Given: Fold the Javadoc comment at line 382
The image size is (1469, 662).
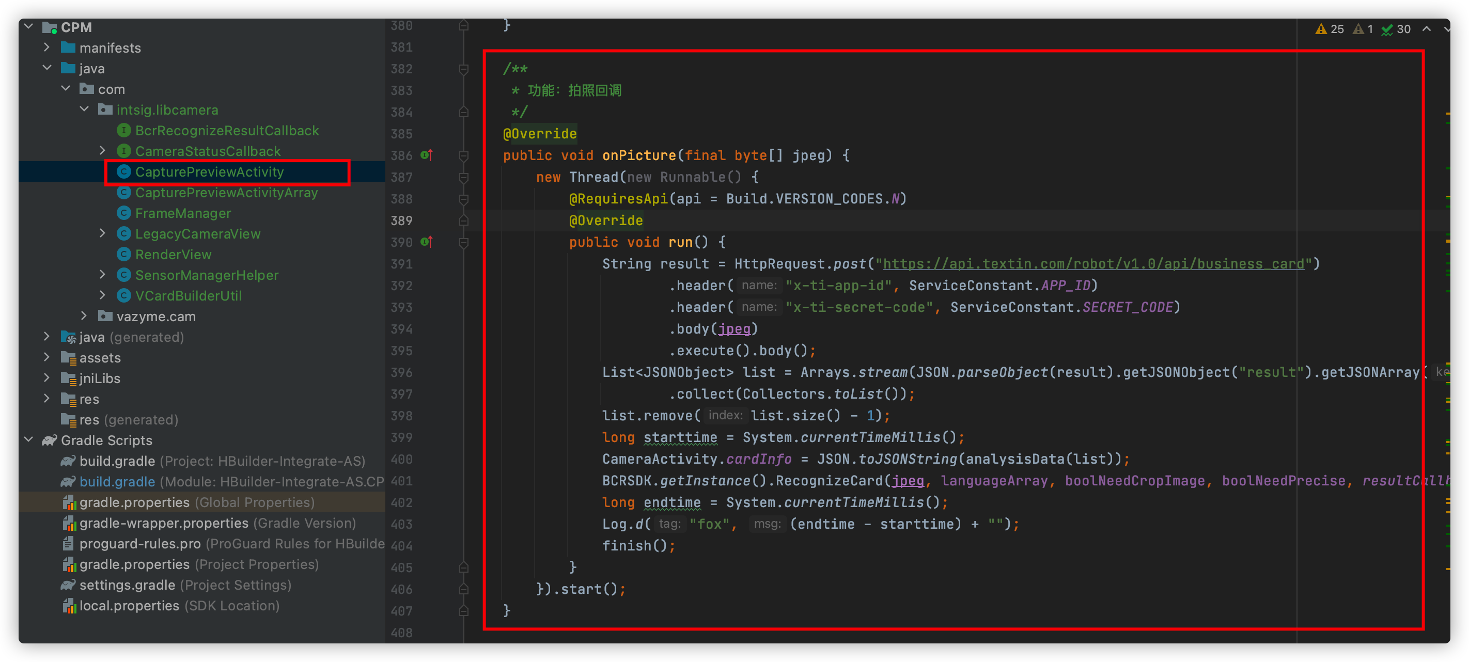Looking at the screenshot, I should coord(464,69).
